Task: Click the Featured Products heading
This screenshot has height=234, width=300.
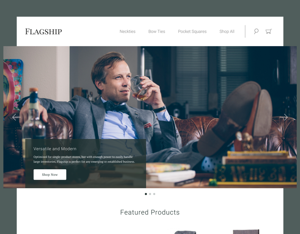Action: coord(150,212)
